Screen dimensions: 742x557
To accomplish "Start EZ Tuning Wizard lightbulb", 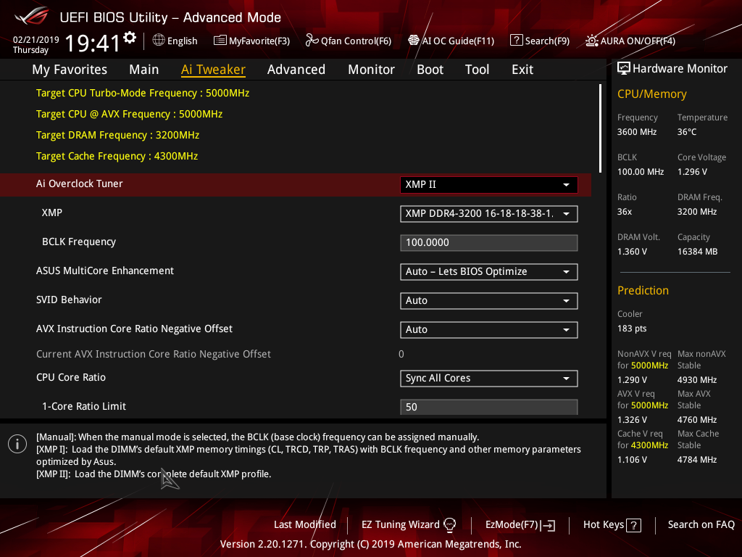I will point(449,524).
